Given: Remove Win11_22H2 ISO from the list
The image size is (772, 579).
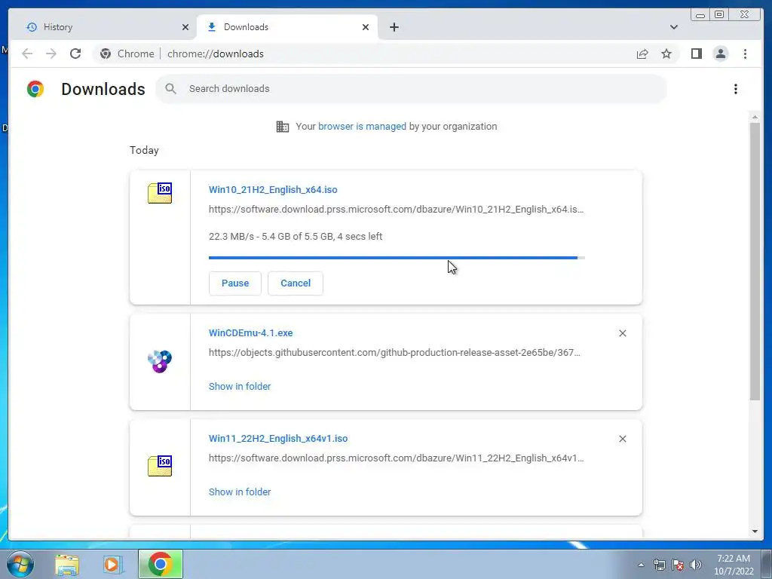Looking at the screenshot, I should tap(622, 439).
